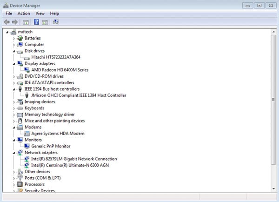Expand the Batteries node
The height and width of the screenshot is (202, 279).
[14, 38]
